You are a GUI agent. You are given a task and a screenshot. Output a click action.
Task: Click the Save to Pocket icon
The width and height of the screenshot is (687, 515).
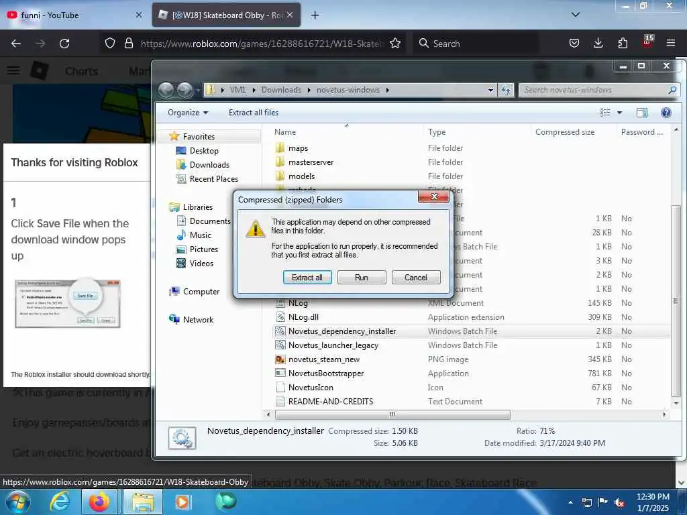coord(574,43)
